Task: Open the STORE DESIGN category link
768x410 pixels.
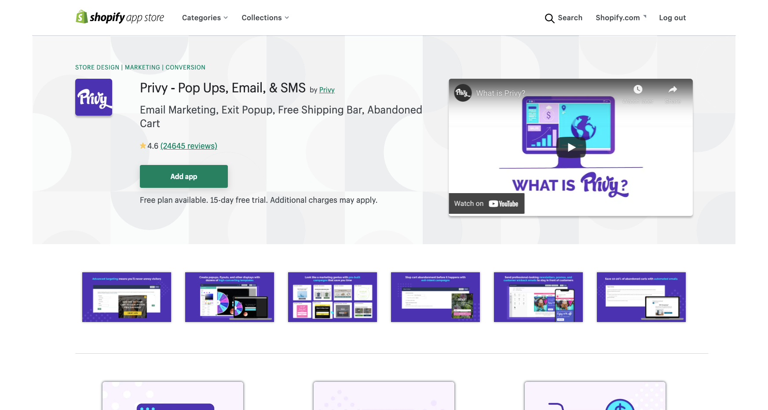Action: coord(97,67)
